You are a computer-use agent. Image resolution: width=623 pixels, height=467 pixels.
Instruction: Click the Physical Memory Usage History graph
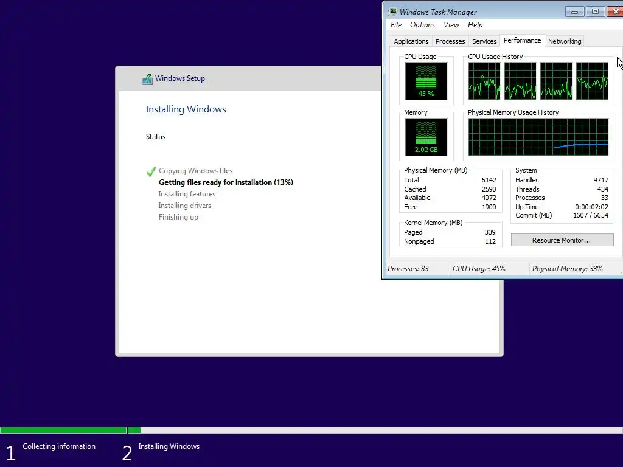[538, 137]
